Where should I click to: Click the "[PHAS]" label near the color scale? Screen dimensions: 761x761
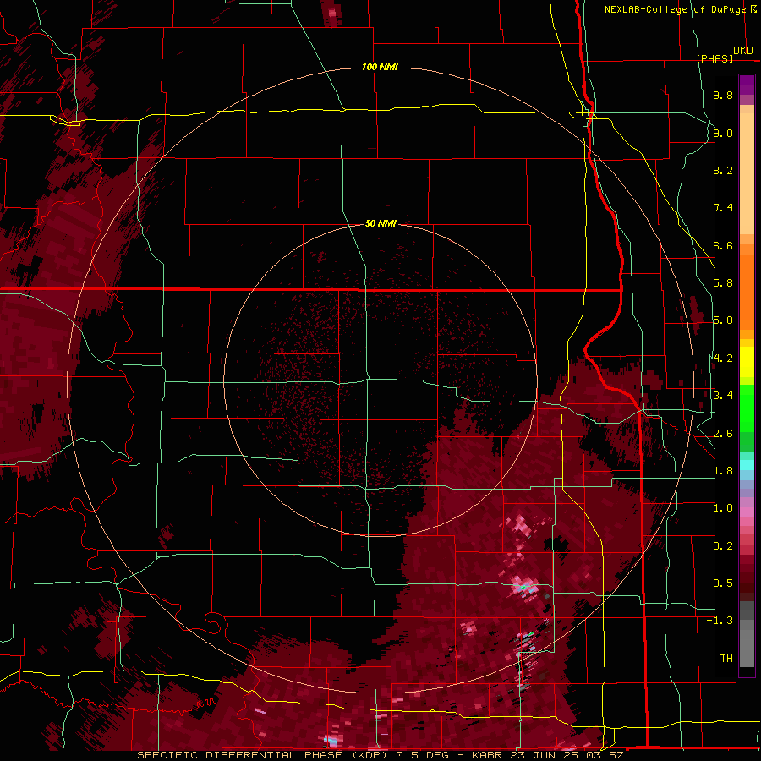click(x=715, y=58)
